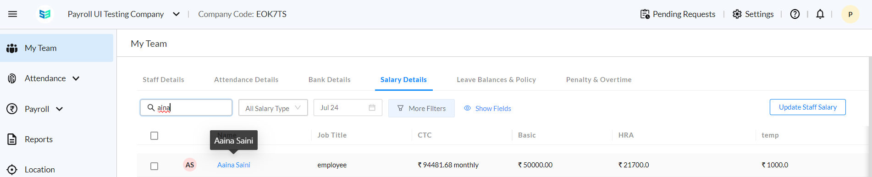Click the calendar icon in date field
The image size is (872, 177).
tap(372, 108)
